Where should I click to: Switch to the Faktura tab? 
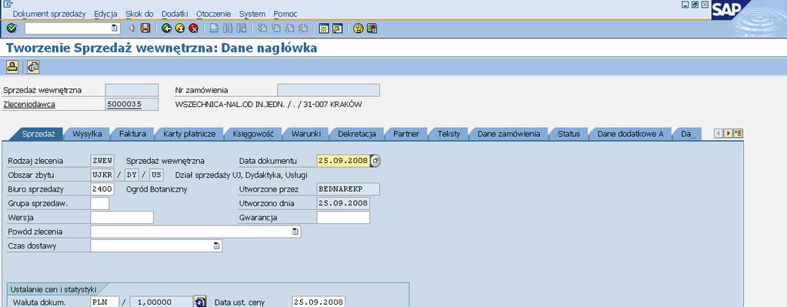click(132, 134)
